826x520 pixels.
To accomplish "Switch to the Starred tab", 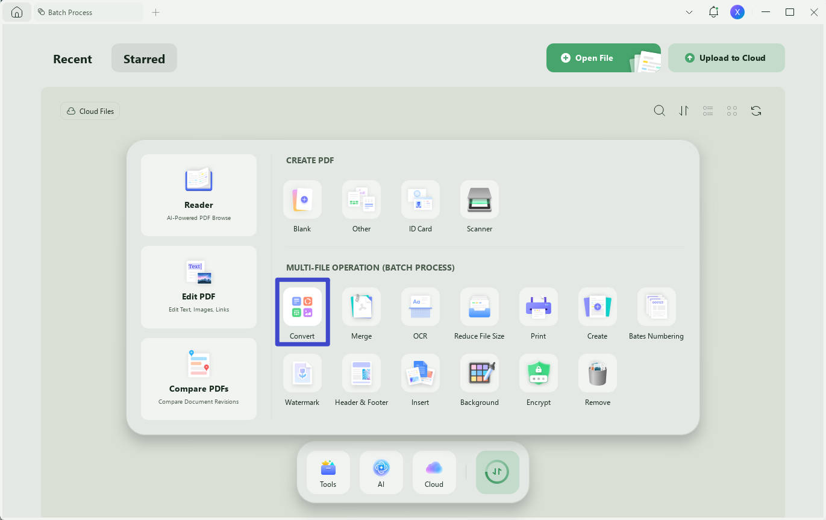I will coord(144,58).
